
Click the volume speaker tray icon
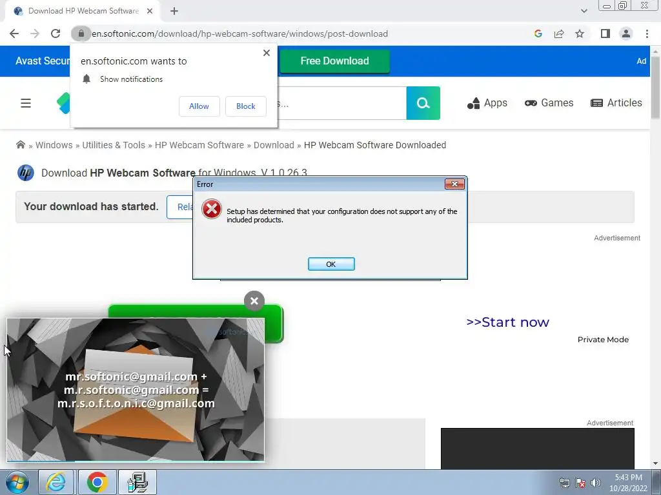[x=596, y=483]
